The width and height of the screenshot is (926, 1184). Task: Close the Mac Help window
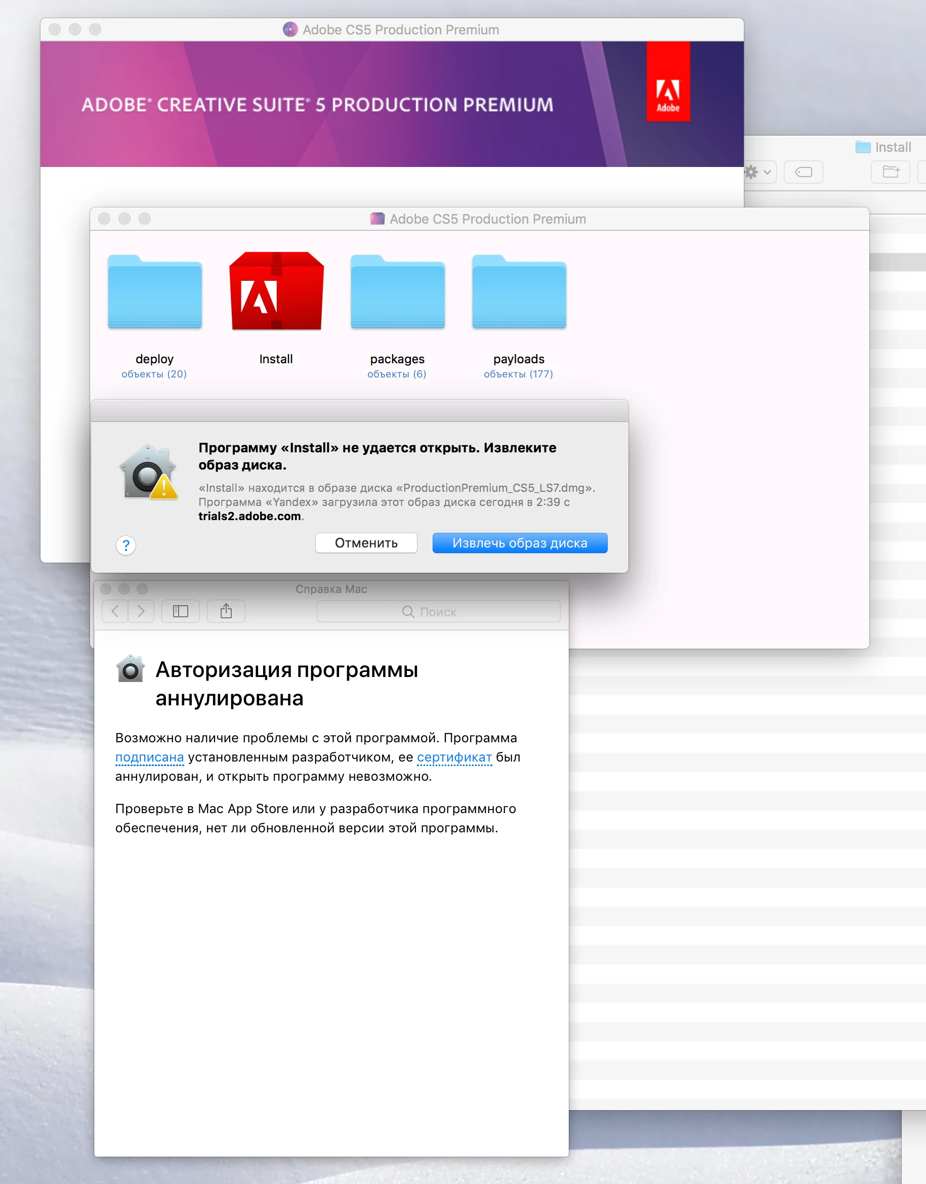[x=106, y=589]
